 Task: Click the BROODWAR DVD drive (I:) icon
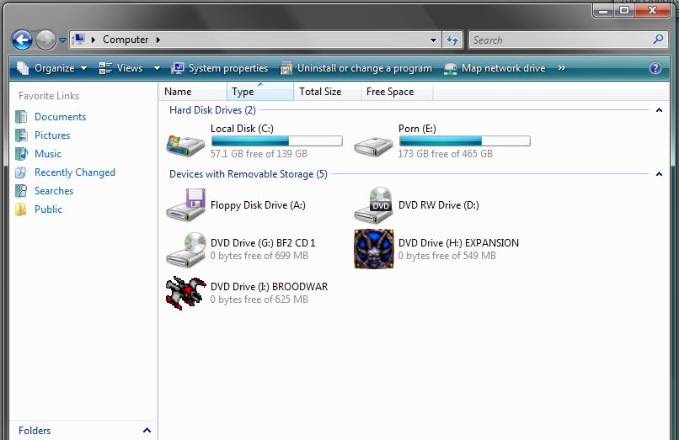pyautogui.click(x=186, y=292)
